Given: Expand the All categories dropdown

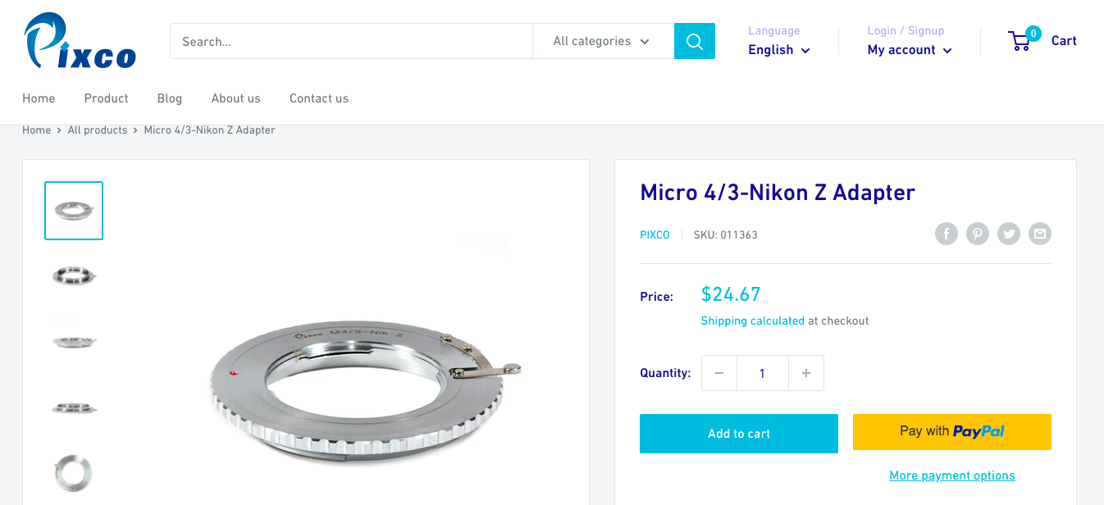Looking at the screenshot, I should 603,41.
